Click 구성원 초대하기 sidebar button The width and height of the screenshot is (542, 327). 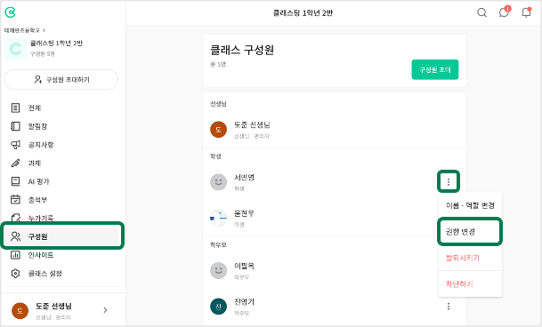click(x=61, y=80)
